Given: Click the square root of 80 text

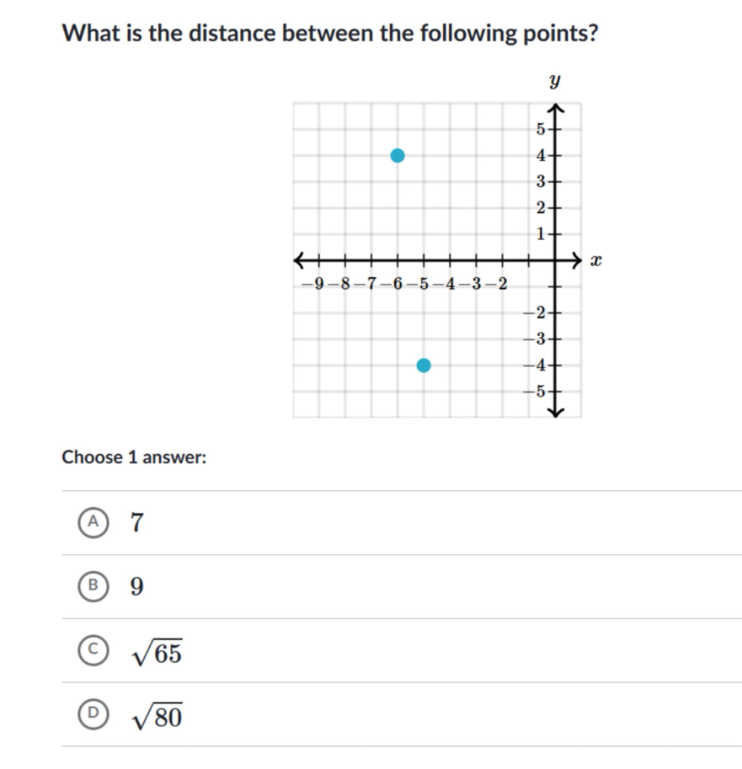Looking at the screenshot, I should coord(157,716).
